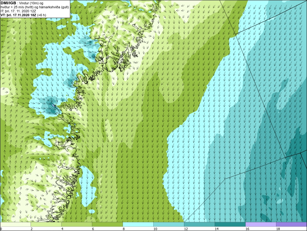Click the 6–8 m/s dark green swatch
Image resolution: width=307 pixels, height=231 pixels.
107,224
